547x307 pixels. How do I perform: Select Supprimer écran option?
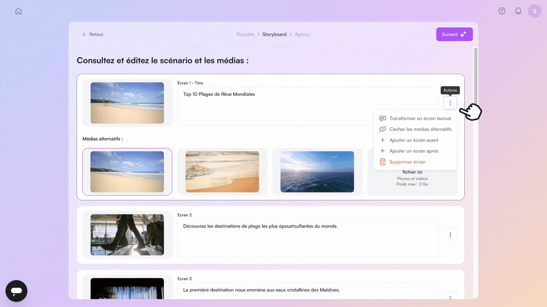(x=415, y=162)
